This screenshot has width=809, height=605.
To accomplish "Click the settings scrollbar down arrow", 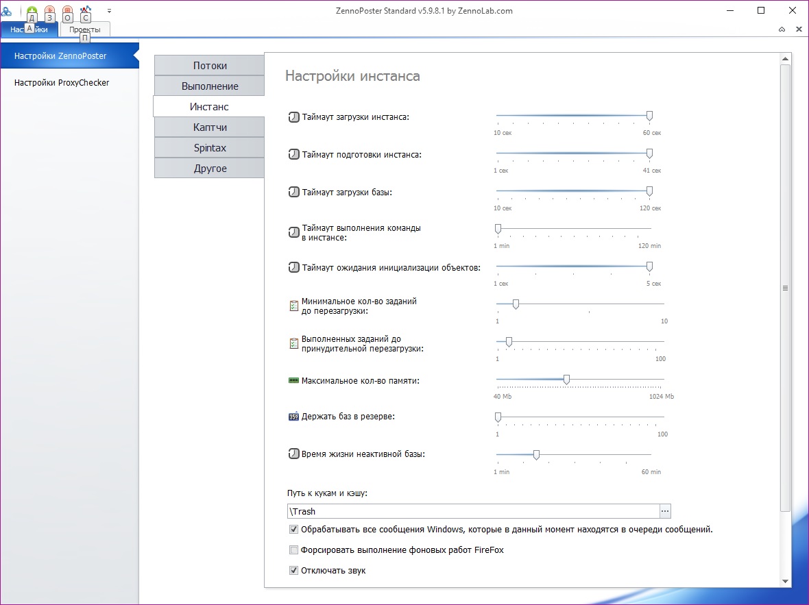I will coord(785,581).
